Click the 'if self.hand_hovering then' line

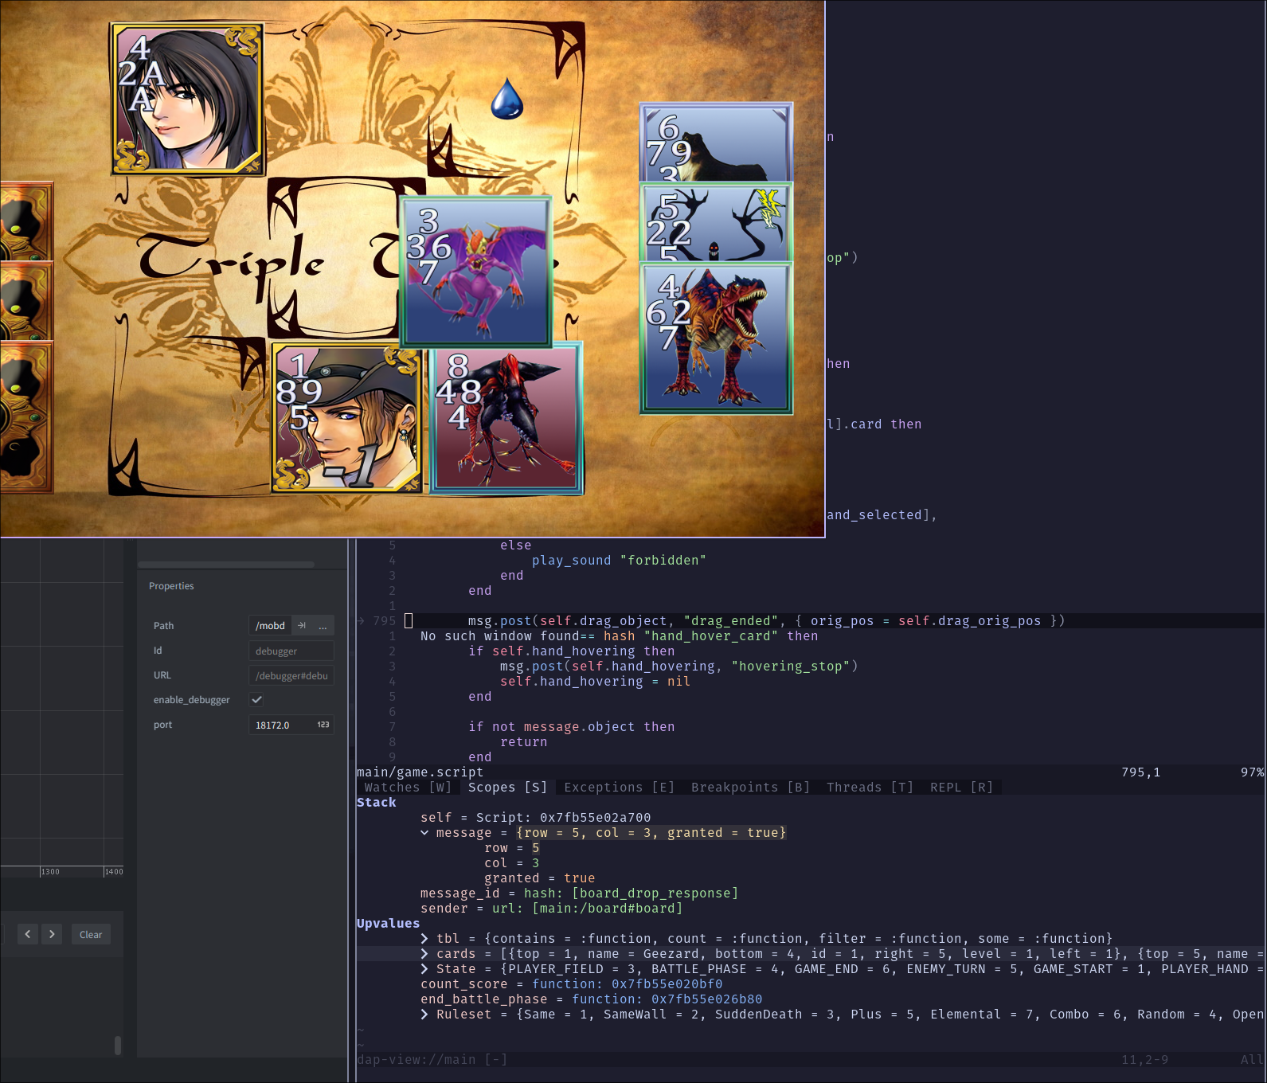coord(571,651)
